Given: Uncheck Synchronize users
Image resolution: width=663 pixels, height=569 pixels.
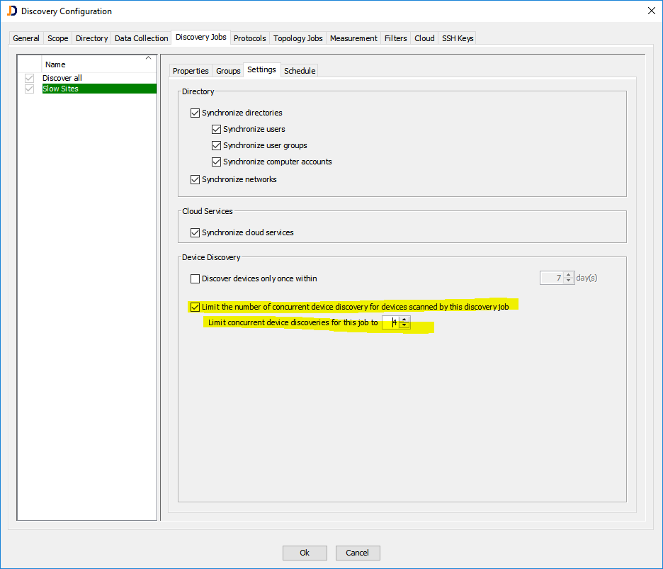Looking at the screenshot, I should click(216, 129).
